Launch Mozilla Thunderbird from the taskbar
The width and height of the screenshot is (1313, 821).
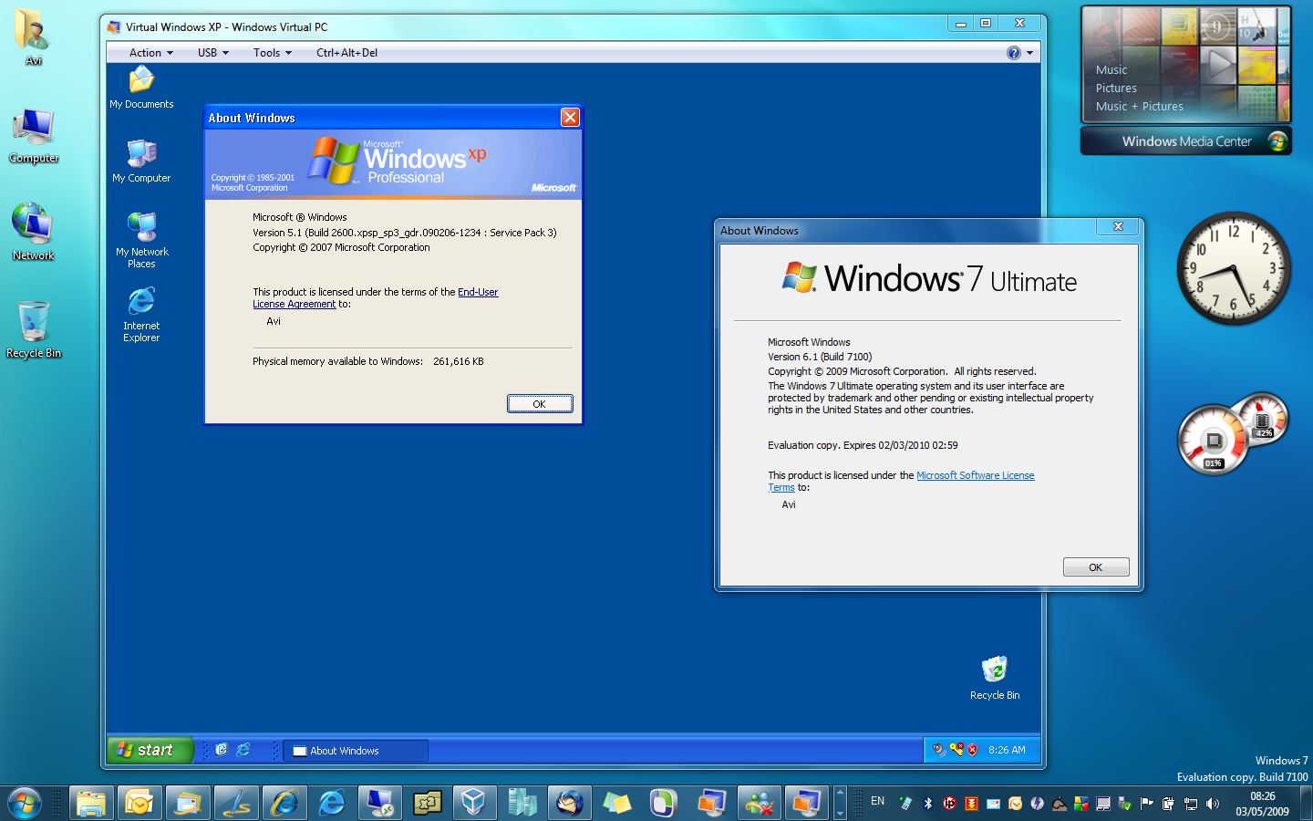(570, 804)
